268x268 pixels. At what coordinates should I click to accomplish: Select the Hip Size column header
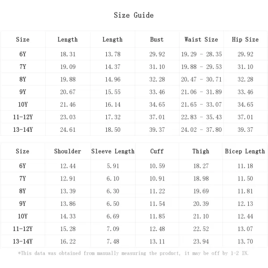click(245, 39)
